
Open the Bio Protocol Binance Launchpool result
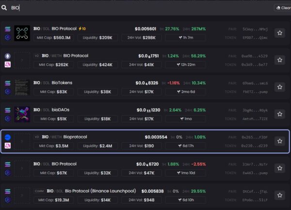click(x=145, y=195)
